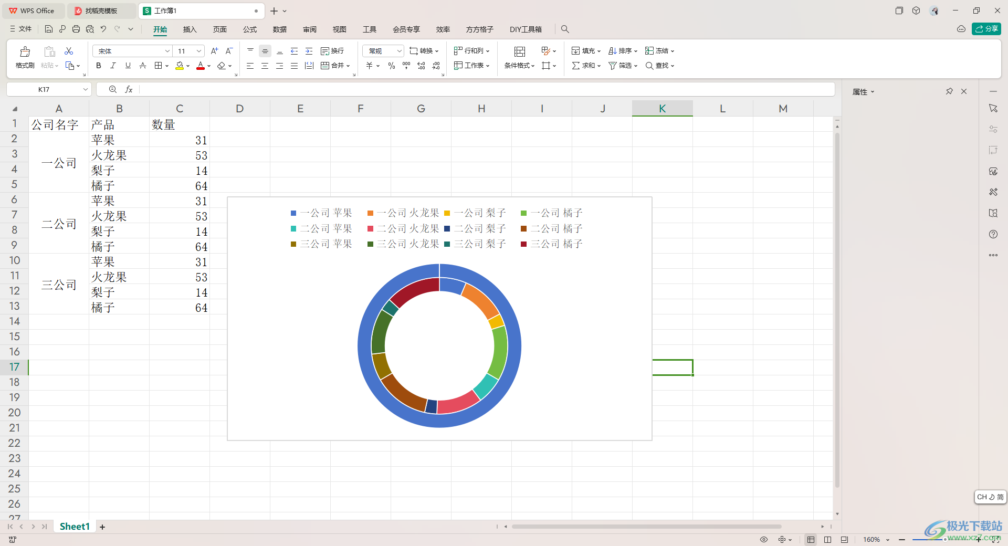Open the 文件 File menu
The height and width of the screenshot is (546, 1008).
click(x=21, y=29)
